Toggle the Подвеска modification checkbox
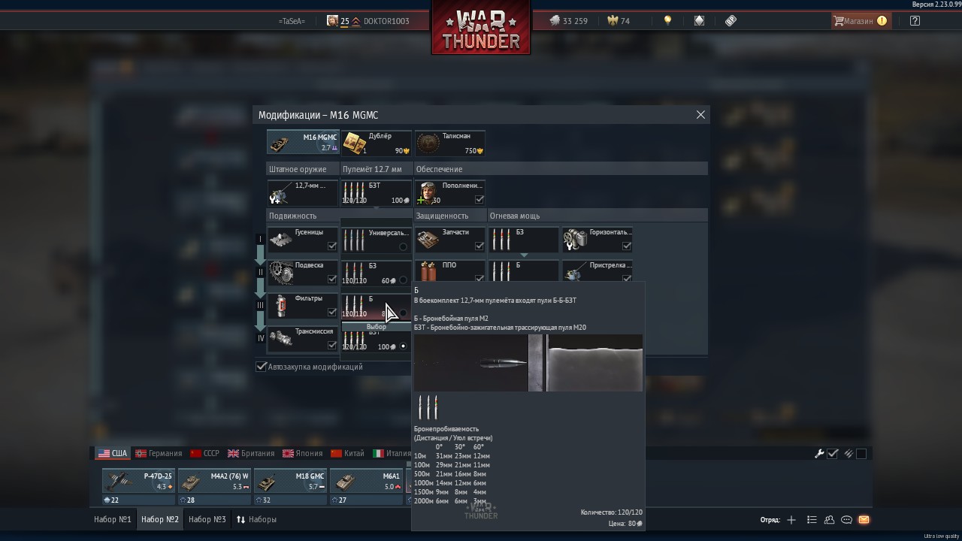Screen dimensions: 962x541 tap(332, 279)
